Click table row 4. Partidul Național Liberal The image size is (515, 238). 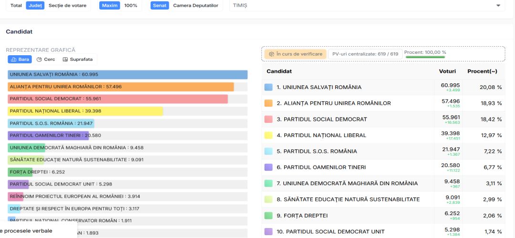pos(383,135)
